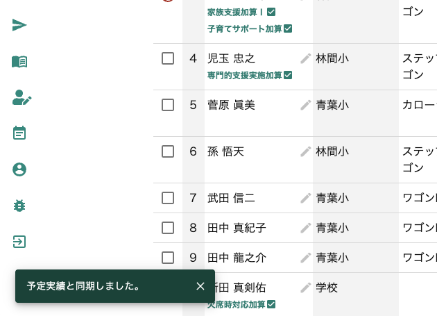Viewport: 437px width, 316px height.
Task: Open the user edit icon in sidebar
Action: coord(22,97)
